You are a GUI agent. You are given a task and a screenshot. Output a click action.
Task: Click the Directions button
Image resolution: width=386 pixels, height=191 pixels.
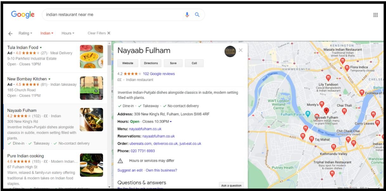(151, 63)
